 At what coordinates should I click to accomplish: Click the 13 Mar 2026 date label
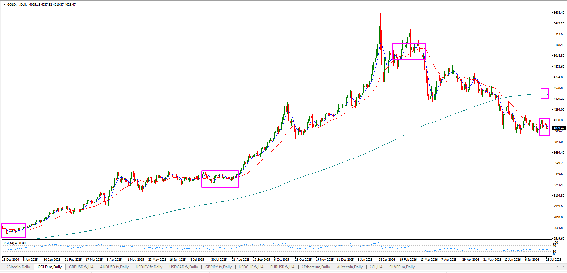(429, 260)
